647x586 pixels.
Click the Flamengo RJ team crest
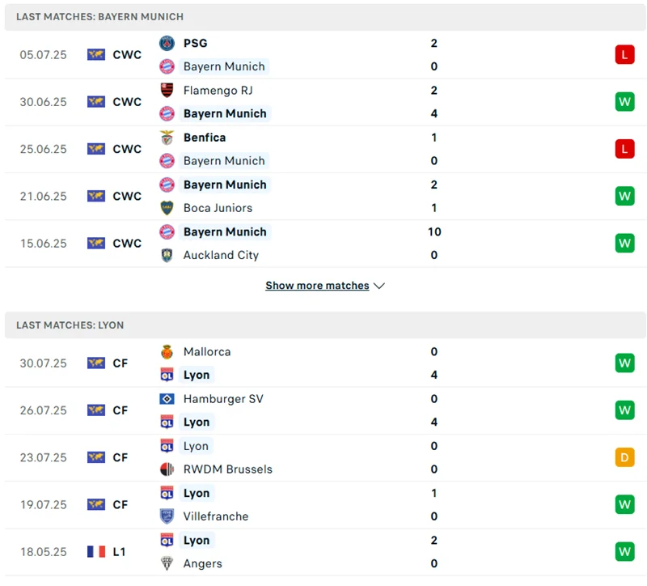(167, 91)
